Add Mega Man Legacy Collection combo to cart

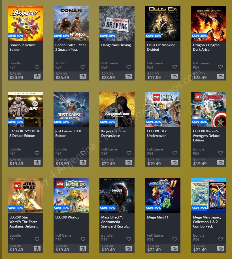(x=221, y=249)
